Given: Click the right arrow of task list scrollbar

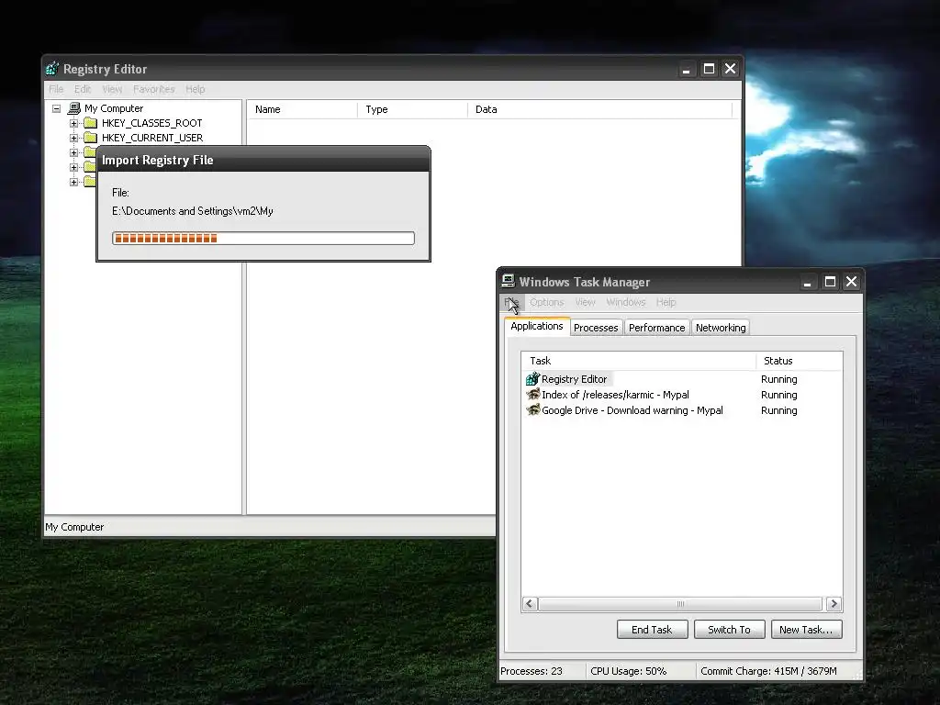Looking at the screenshot, I should point(834,604).
